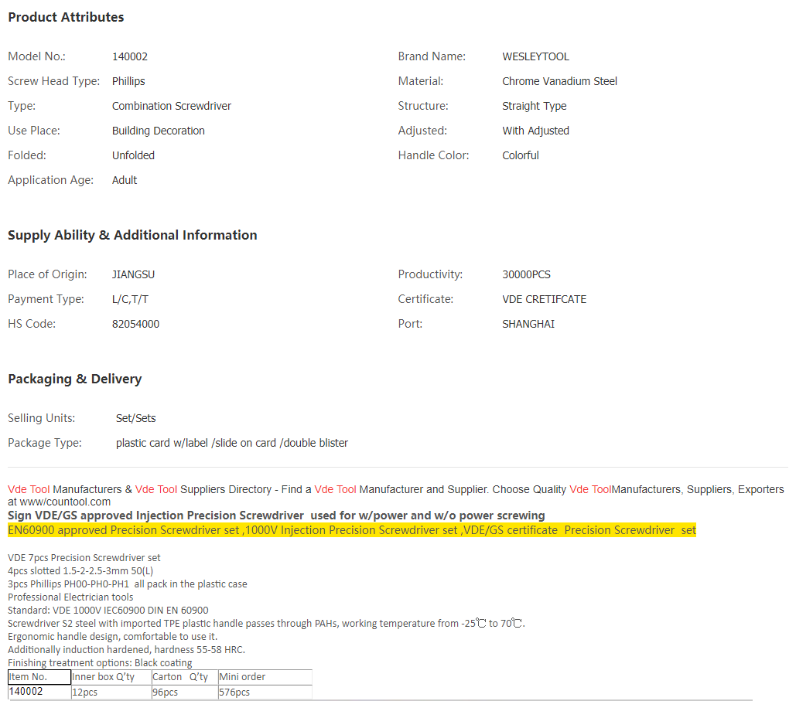Click the HS Code value 82054000
796x701 pixels.
(135, 324)
